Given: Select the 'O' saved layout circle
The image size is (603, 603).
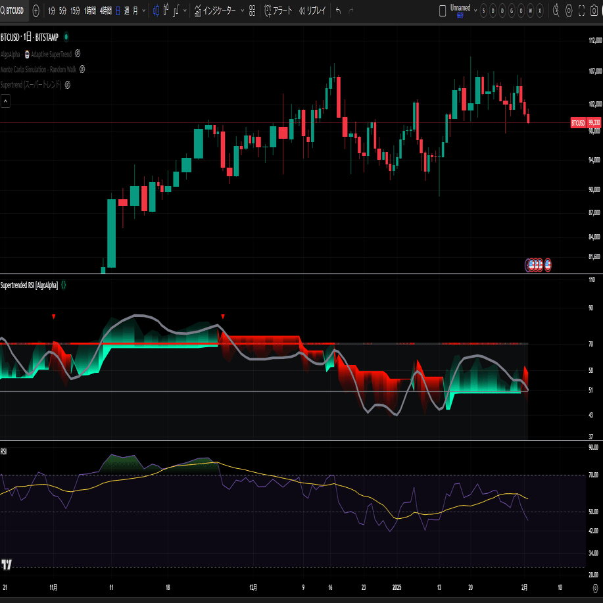Looking at the screenshot, I should coord(521,11).
